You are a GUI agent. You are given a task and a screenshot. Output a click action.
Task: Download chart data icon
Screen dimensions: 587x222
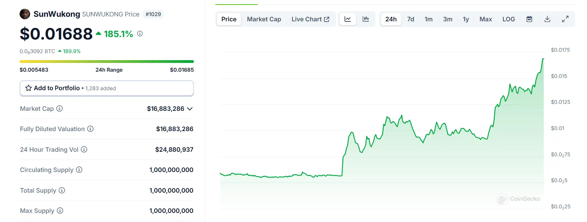[547, 19]
